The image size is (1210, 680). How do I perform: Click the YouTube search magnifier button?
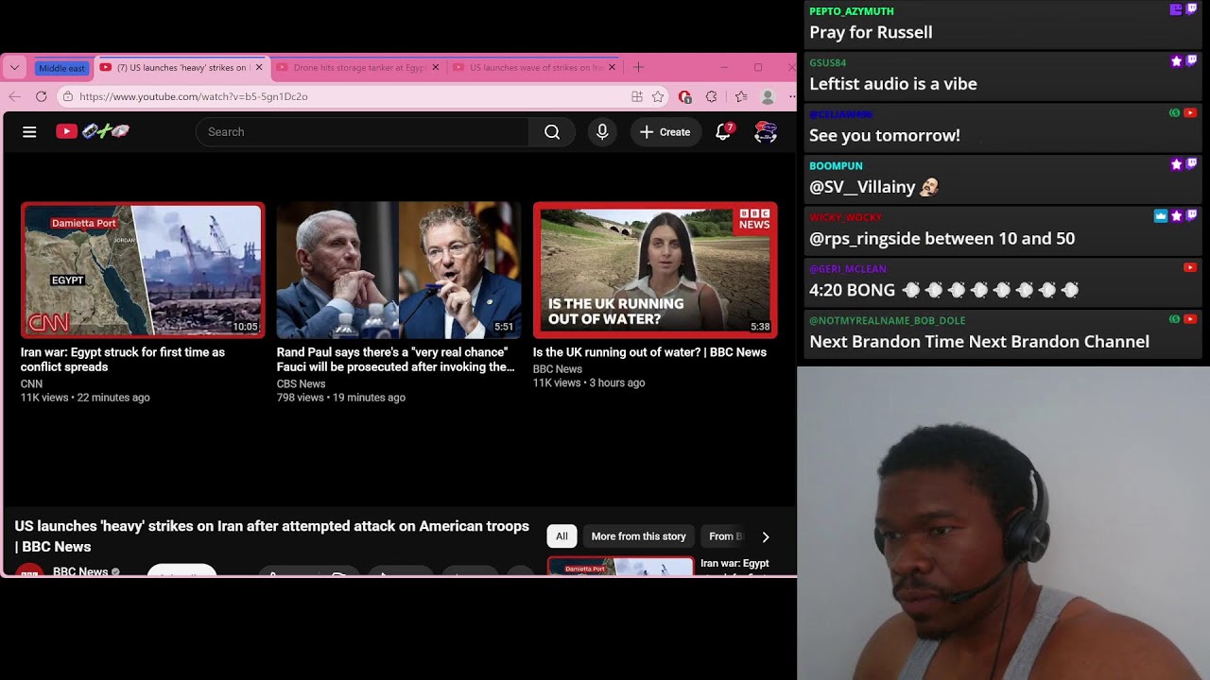click(x=552, y=132)
